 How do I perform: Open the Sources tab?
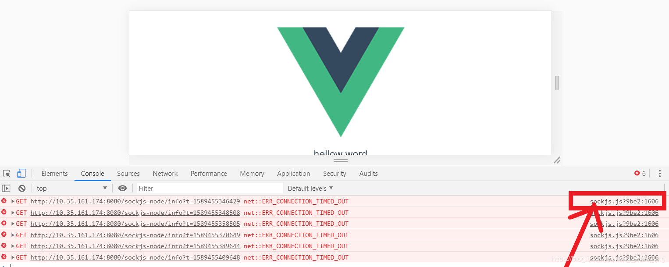(x=128, y=174)
